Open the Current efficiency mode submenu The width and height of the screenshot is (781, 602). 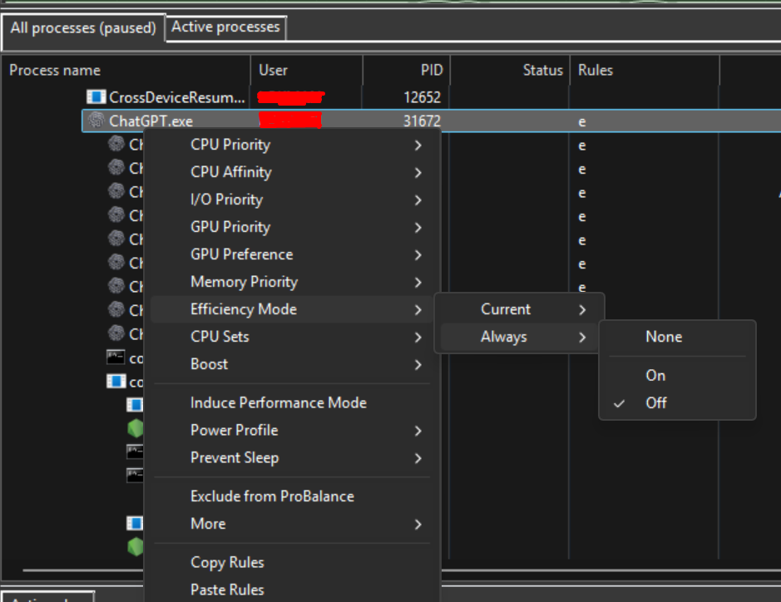pyautogui.click(x=520, y=309)
